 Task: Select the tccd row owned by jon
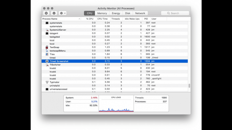click(115, 40)
